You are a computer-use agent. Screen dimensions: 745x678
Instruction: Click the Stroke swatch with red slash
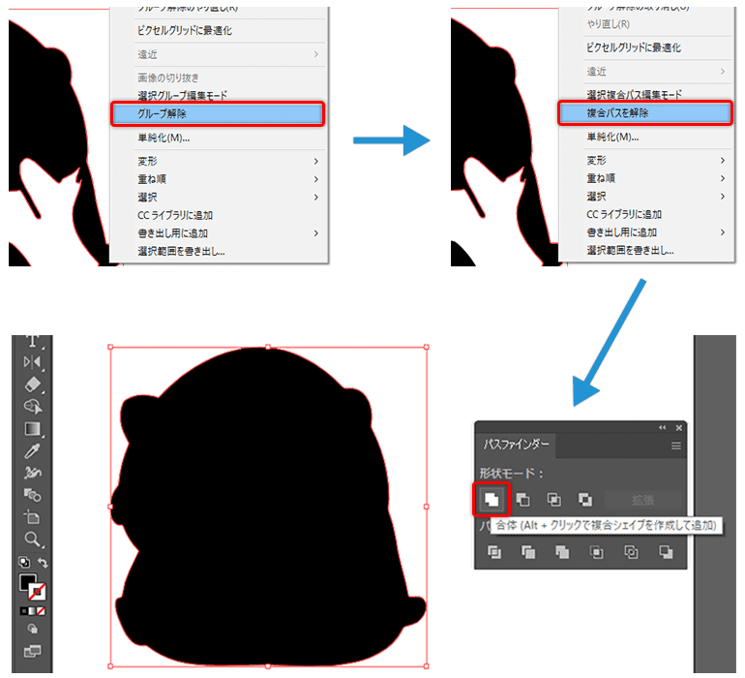tap(37, 592)
